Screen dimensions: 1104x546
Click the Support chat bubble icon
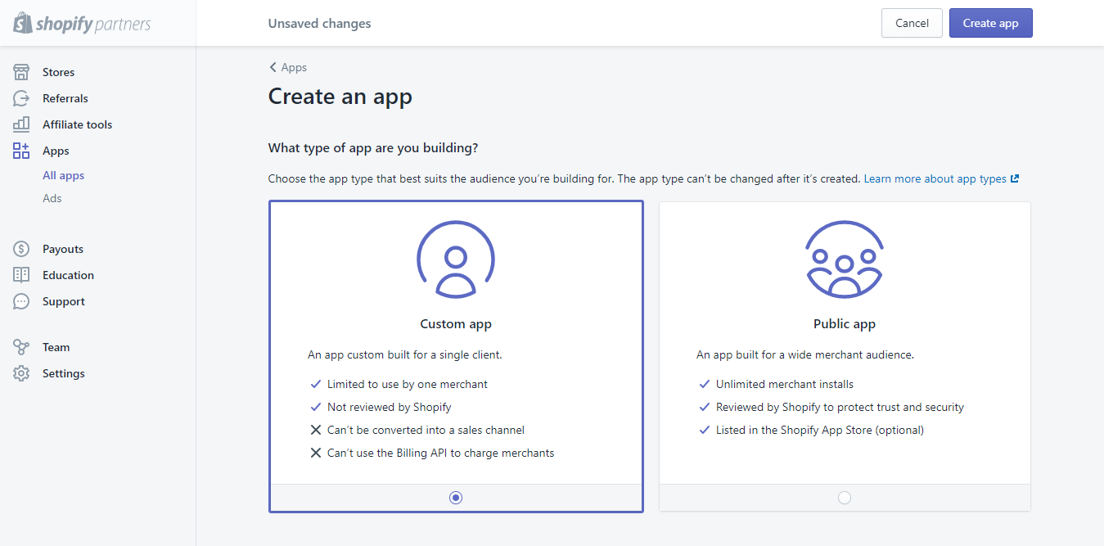click(x=21, y=301)
